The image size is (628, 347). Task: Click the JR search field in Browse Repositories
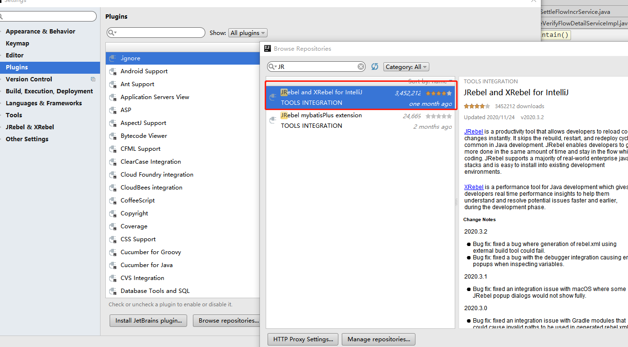[x=316, y=67]
